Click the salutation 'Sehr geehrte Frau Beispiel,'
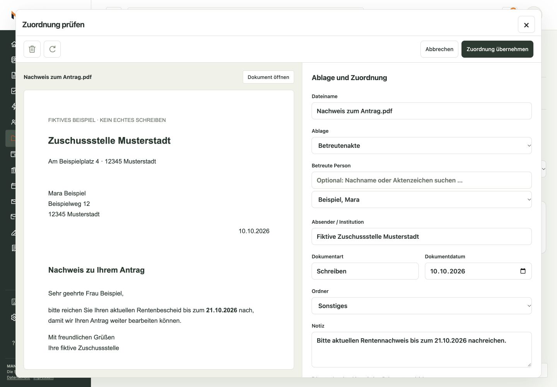Viewport: 557px width, 387px height. point(86,293)
